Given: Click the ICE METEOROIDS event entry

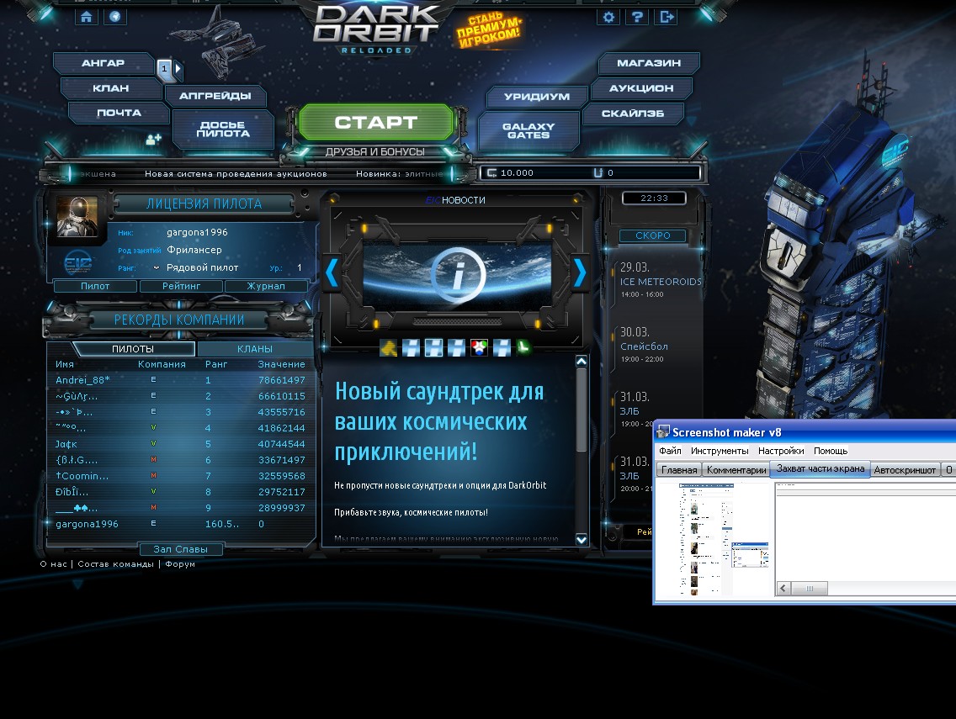Looking at the screenshot, I should click(661, 280).
